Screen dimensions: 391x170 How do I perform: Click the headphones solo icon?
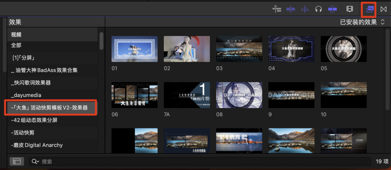click(x=318, y=9)
